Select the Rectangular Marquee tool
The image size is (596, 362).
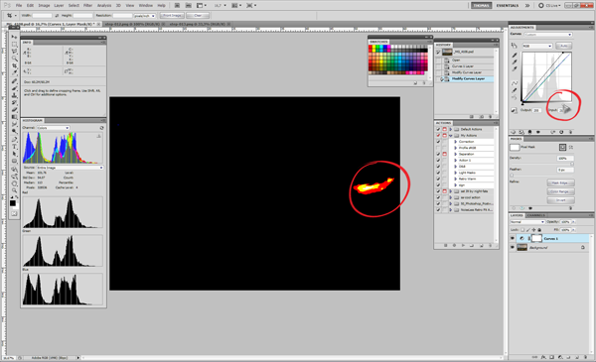(14, 44)
